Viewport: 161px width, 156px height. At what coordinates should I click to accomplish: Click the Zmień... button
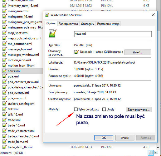(x=138, y=52)
